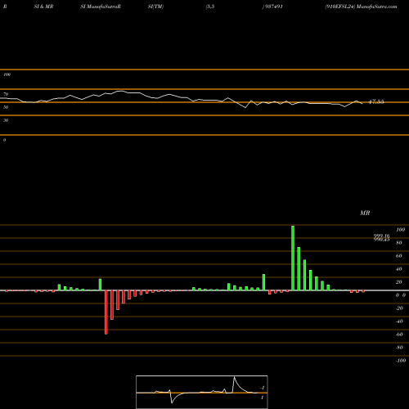Open the mini overview chart thumbnail
This screenshot has height=409, width=409.
[x=202, y=392]
